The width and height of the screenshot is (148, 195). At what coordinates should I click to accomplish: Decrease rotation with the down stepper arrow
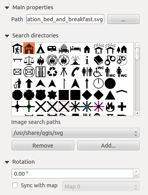136,176
